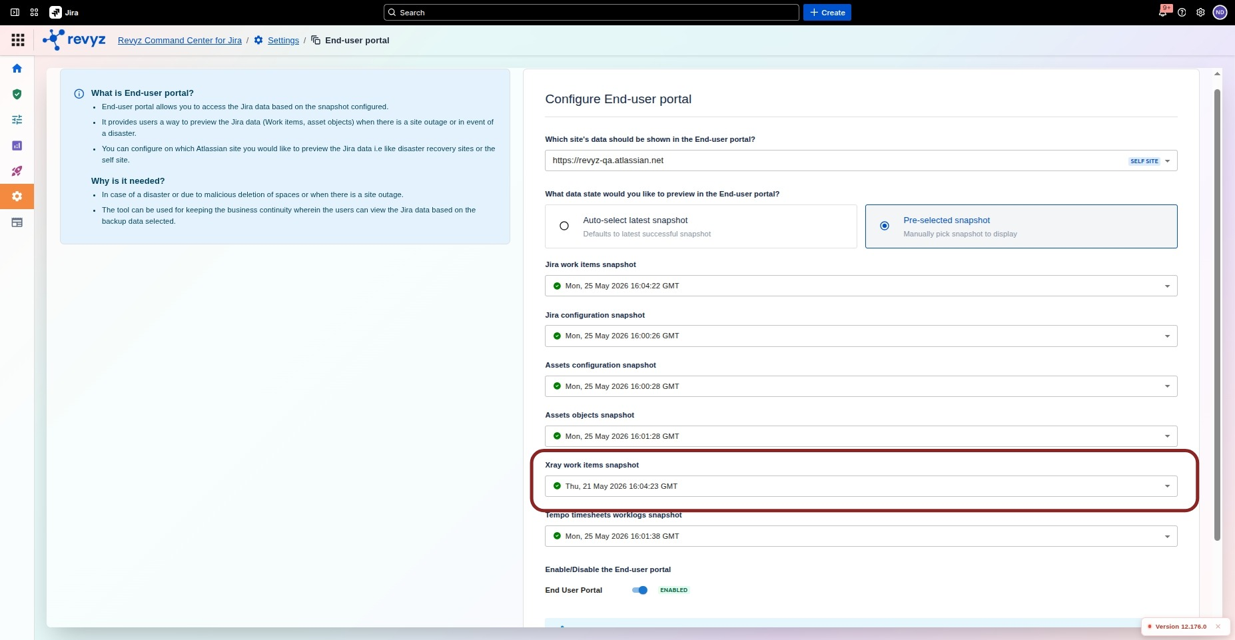Open Jira settings gear in top bar
Viewport: 1235px width, 640px height.
pyautogui.click(x=1200, y=13)
